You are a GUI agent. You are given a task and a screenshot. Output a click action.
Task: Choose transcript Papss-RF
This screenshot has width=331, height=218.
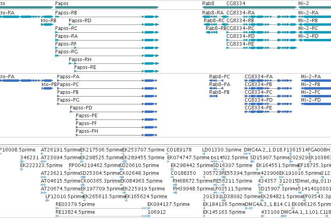coord(66,44)
